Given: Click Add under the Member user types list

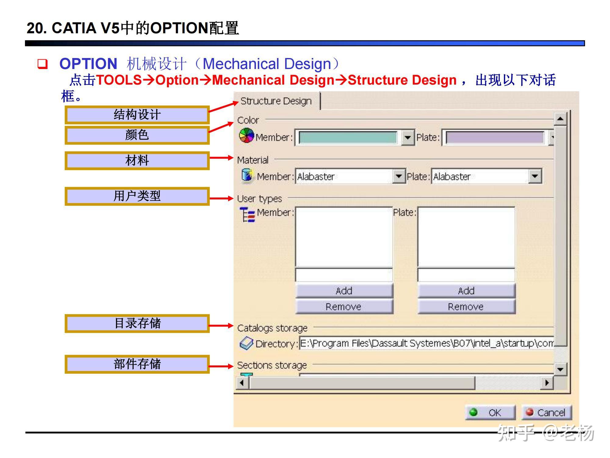Looking at the screenshot, I should [344, 291].
